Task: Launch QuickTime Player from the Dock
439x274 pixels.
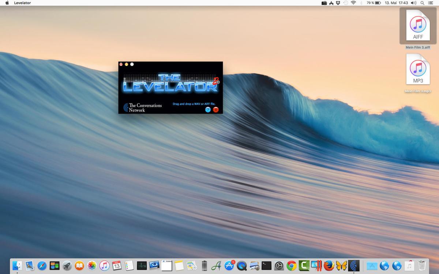Action: coord(242,266)
